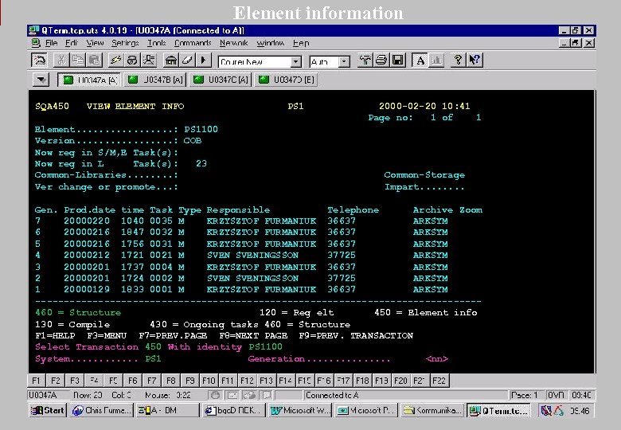The image size is (621, 430).
Task: Open the Network menu
Action: pyautogui.click(x=233, y=43)
